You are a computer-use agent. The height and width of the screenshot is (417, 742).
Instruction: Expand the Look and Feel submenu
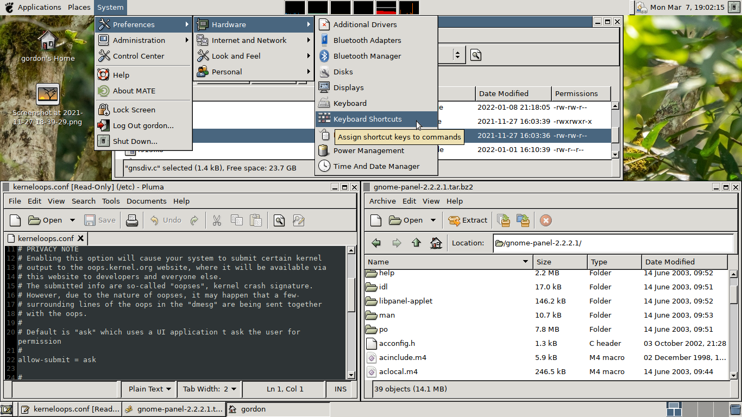point(254,56)
